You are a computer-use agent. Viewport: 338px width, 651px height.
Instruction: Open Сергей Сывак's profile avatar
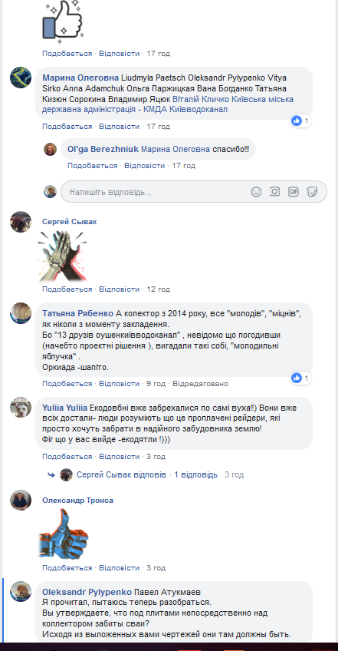pyautogui.click(x=21, y=222)
